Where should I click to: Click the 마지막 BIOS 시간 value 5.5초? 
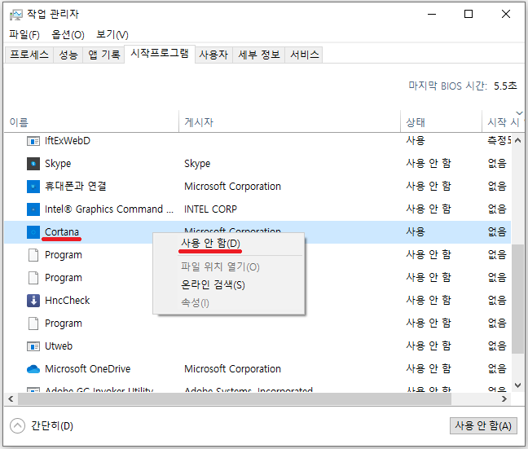click(505, 86)
